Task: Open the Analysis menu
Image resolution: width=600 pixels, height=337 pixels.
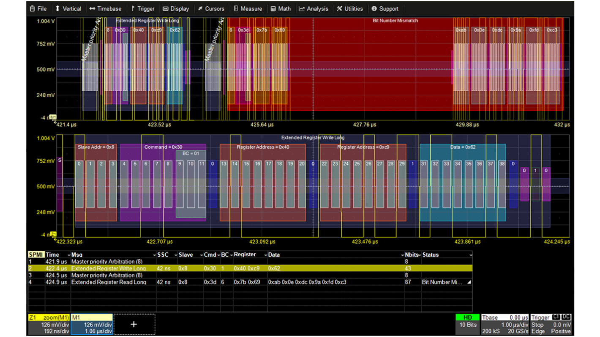Action: pos(313,8)
